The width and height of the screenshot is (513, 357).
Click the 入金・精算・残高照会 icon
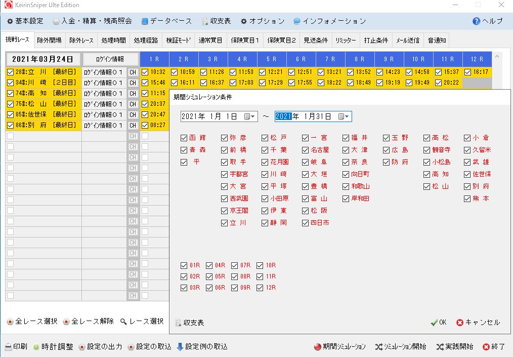56,21
